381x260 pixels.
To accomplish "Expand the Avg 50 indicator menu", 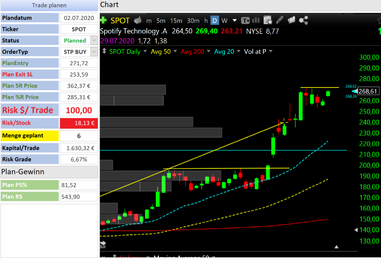I will click(x=175, y=51).
